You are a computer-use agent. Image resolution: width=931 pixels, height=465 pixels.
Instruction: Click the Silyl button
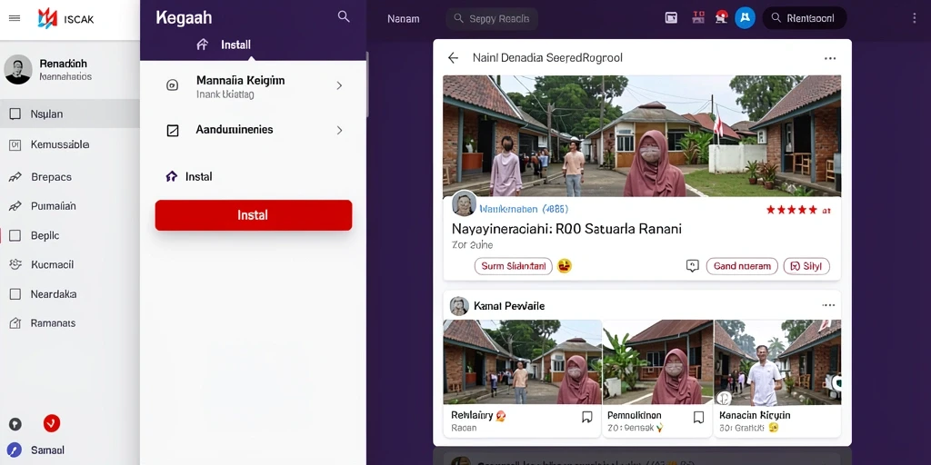coord(807,266)
